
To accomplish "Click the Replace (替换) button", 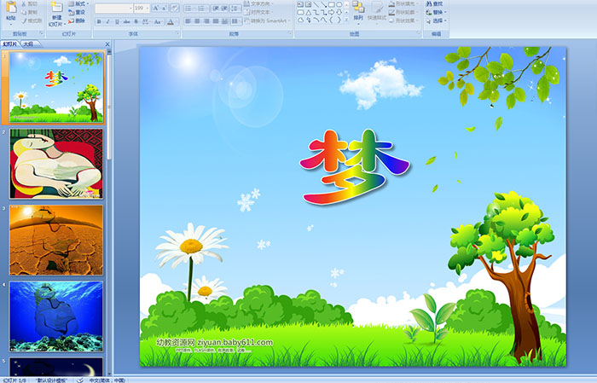I will [437, 12].
